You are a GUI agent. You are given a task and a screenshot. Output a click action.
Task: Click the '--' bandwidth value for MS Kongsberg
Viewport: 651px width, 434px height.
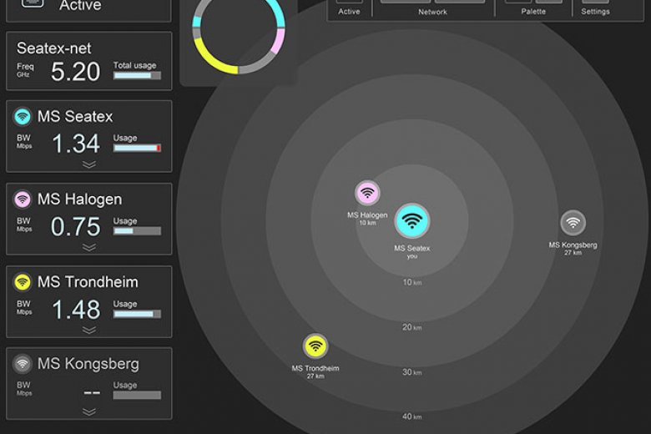(92, 391)
